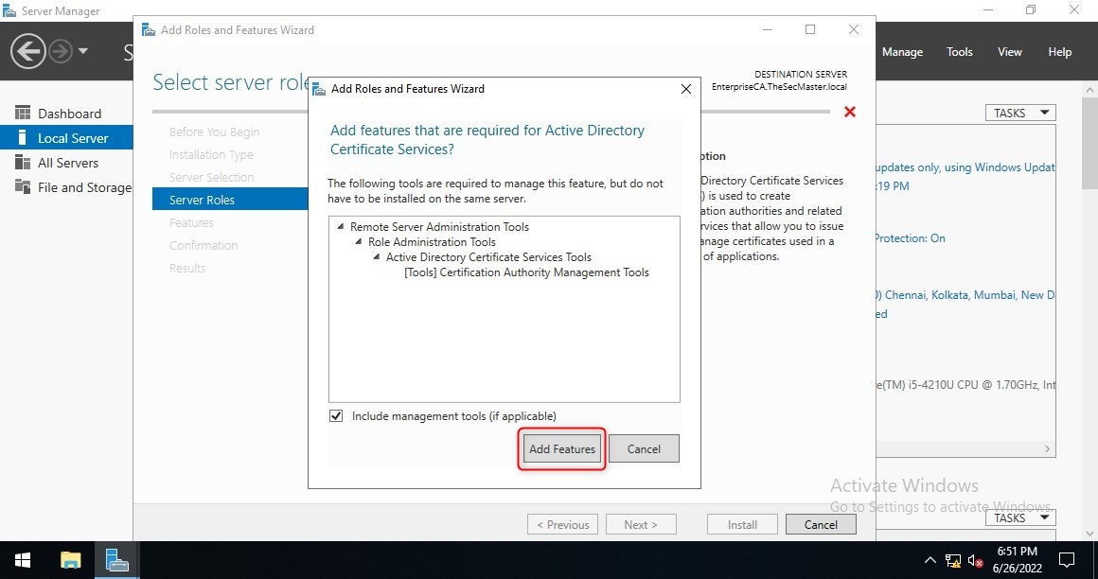The image size is (1098, 579).
Task: Cancel the Add Roles and Features Wizard
Action: click(821, 524)
